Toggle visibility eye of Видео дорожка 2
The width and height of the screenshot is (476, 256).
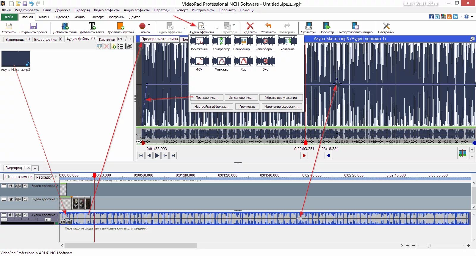[11, 186]
